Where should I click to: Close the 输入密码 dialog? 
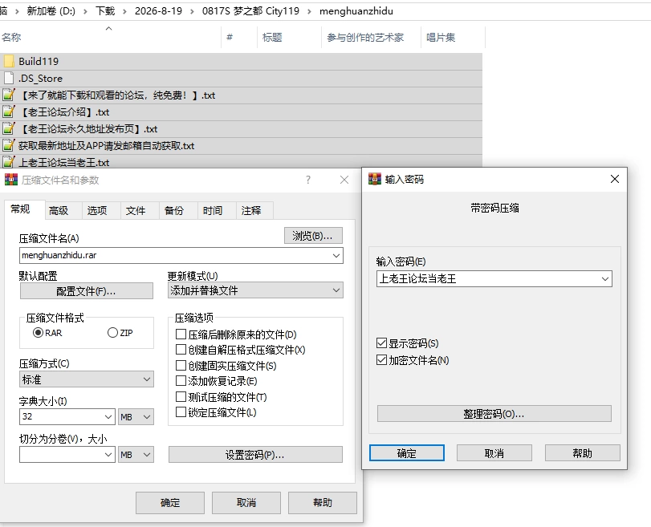pos(615,179)
